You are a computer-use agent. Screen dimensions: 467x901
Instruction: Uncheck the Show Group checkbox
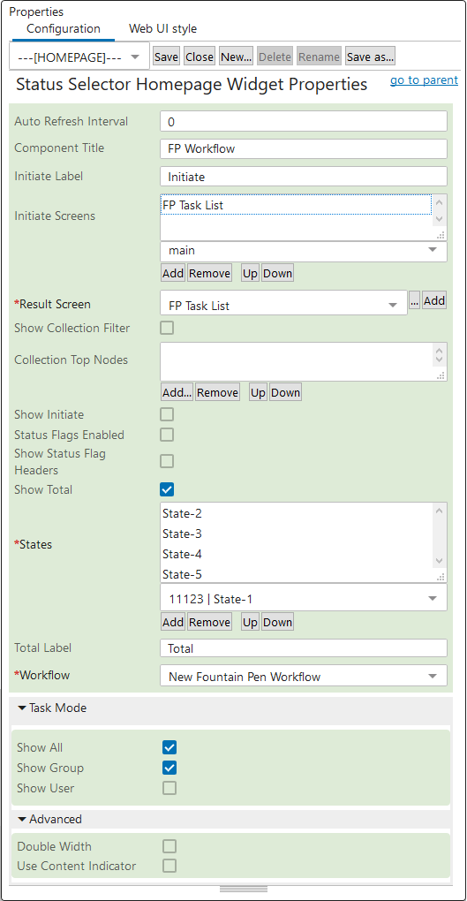tap(169, 768)
